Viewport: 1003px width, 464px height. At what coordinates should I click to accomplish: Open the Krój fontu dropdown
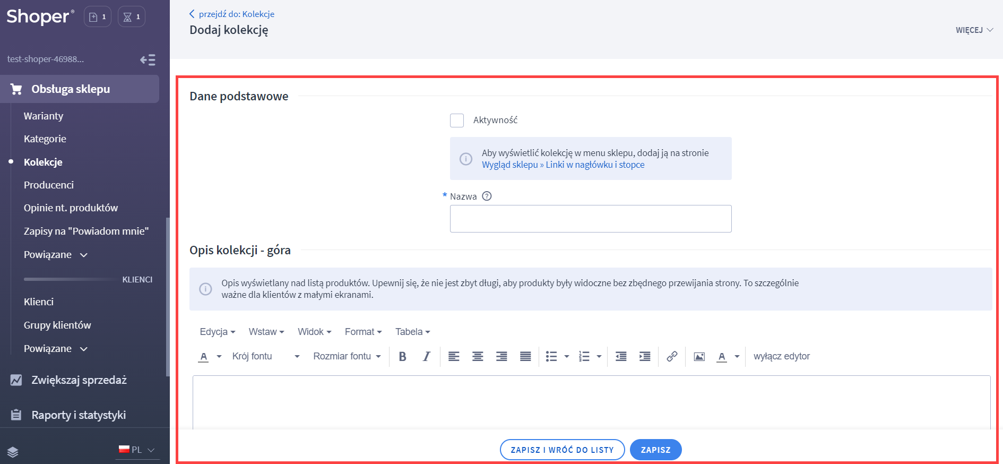(x=266, y=357)
